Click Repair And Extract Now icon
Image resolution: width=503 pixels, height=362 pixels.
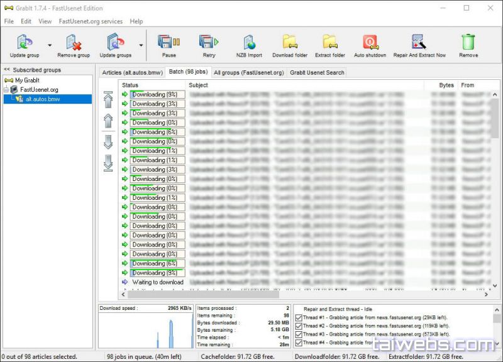coord(419,43)
